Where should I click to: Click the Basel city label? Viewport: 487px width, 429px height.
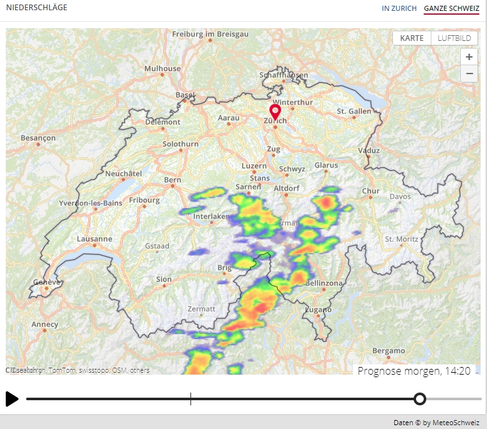[x=185, y=95]
